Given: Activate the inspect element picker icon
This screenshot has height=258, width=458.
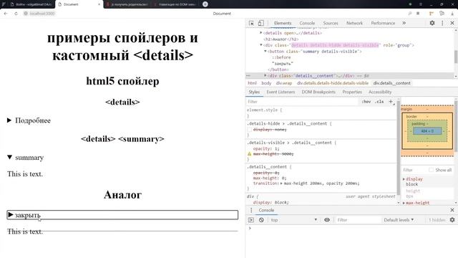Looking at the screenshot, I should pyautogui.click(x=251, y=23).
